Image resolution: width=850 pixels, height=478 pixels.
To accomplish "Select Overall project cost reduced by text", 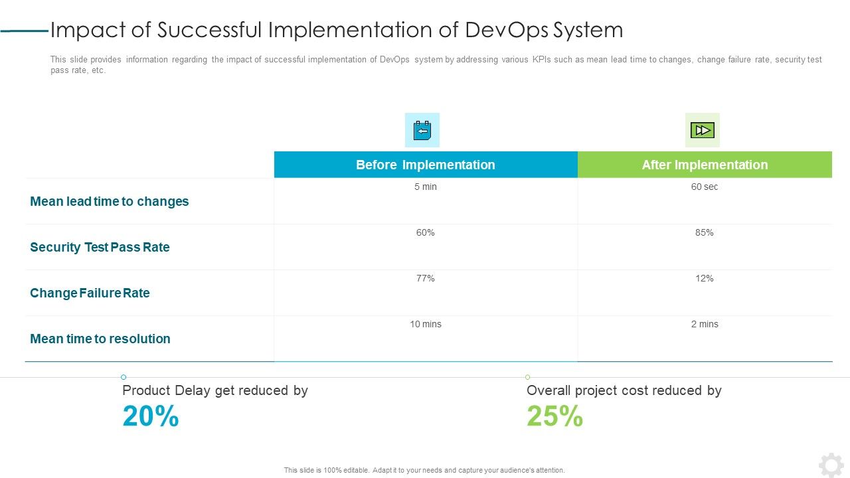I will pos(624,390).
